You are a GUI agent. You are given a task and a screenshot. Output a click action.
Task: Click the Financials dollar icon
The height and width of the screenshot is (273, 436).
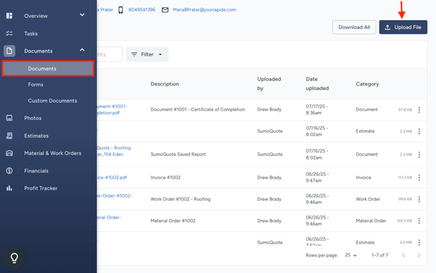point(9,170)
